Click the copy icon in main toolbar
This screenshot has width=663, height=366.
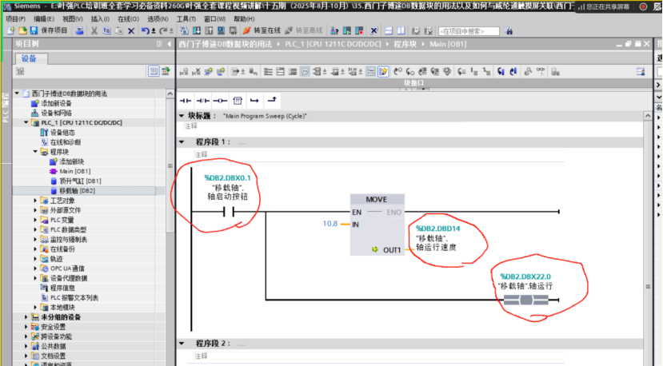(106, 31)
